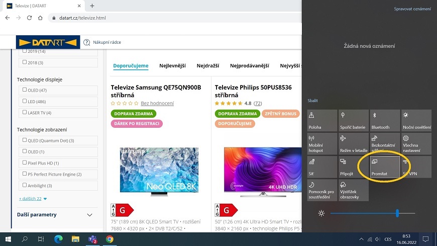437x246 pixels.
Task: Check the LASER TV (4) filter
Action: tap(25, 112)
